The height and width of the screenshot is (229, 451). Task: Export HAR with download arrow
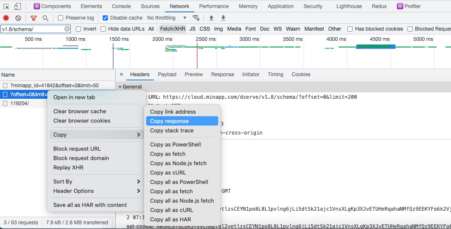(x=223, y=18)
